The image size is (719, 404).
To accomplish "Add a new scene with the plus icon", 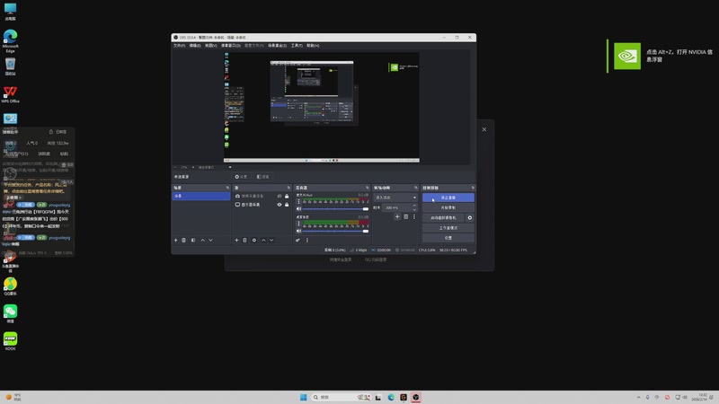I will click(175, 240).
